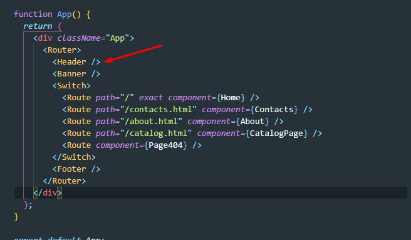Click the "/about.html" path string
The width and height of the screenshot is (411, 240).
[151, 122]
